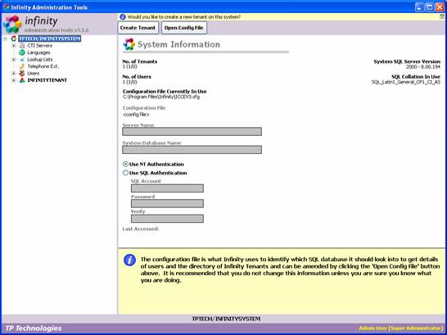Click the Infinity logo in the header
Viewport: 447px width, 335px height.
[12, 24]
